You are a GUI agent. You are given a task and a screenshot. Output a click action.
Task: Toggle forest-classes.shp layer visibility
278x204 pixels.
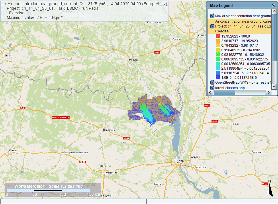pyautogui.click(x=212, y=88)
